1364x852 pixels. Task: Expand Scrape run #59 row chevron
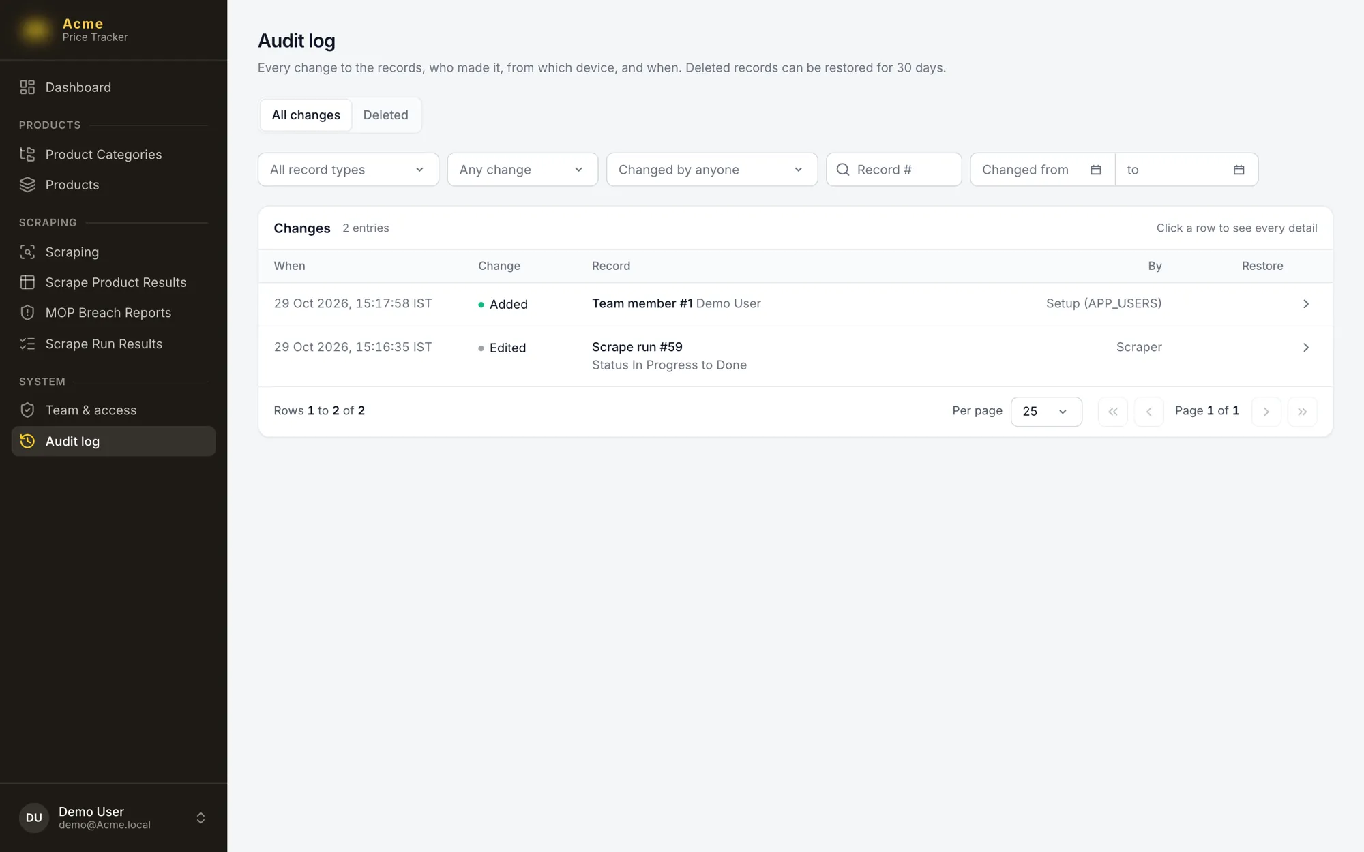(x=1306, y=348)
